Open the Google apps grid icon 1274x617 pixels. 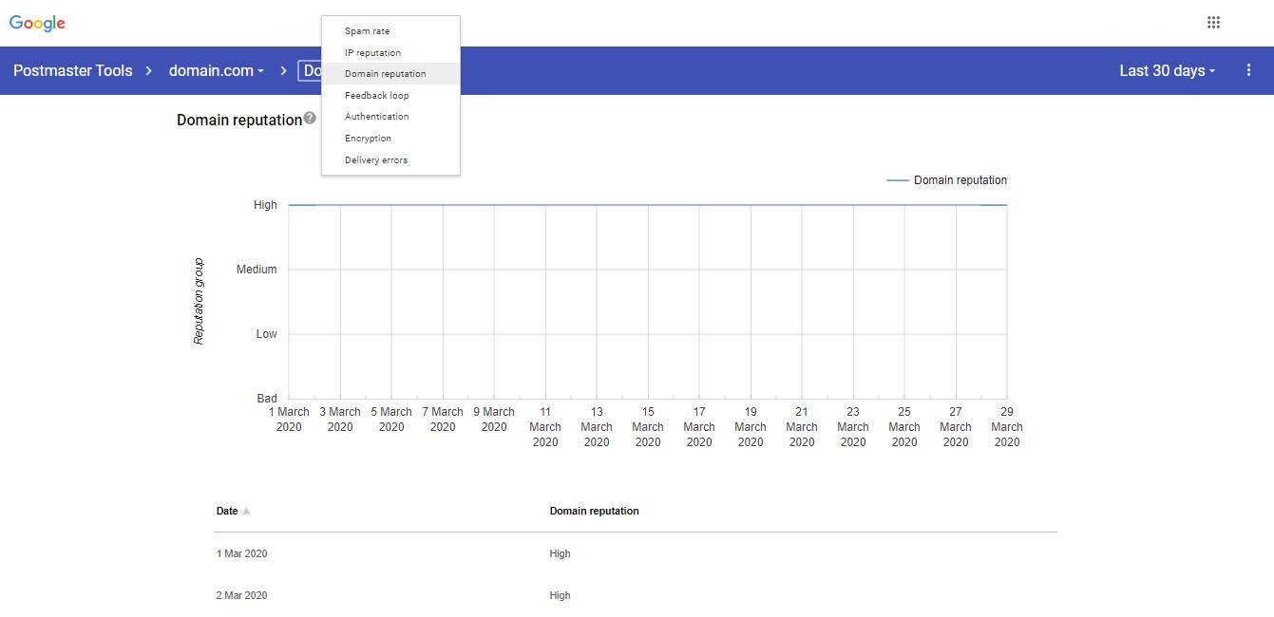tap(1213, 23)
